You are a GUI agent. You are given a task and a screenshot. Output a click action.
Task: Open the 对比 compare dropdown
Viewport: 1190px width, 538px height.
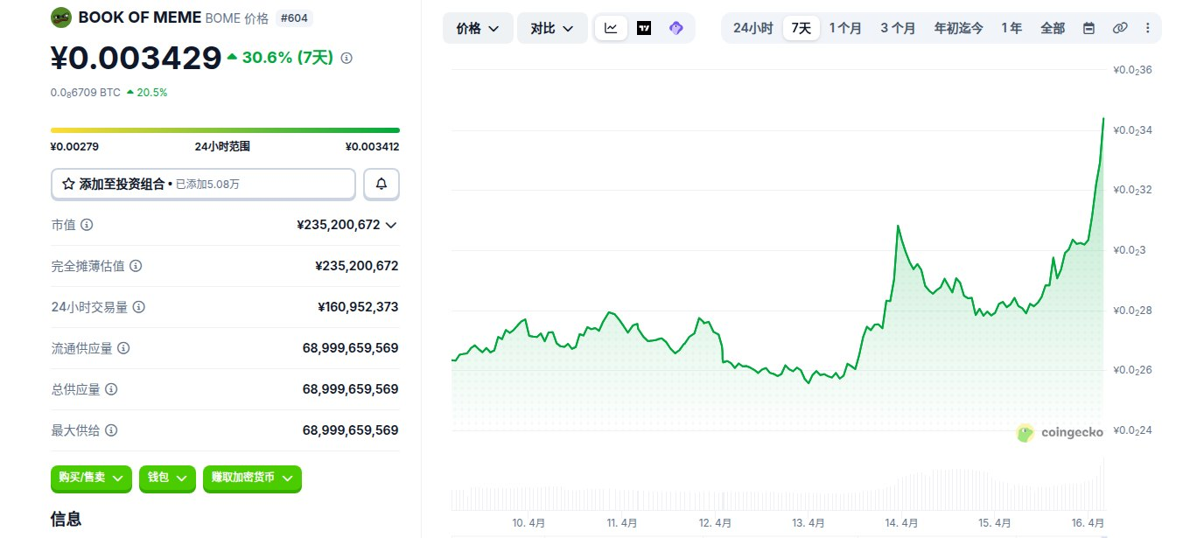click(552, 28)
